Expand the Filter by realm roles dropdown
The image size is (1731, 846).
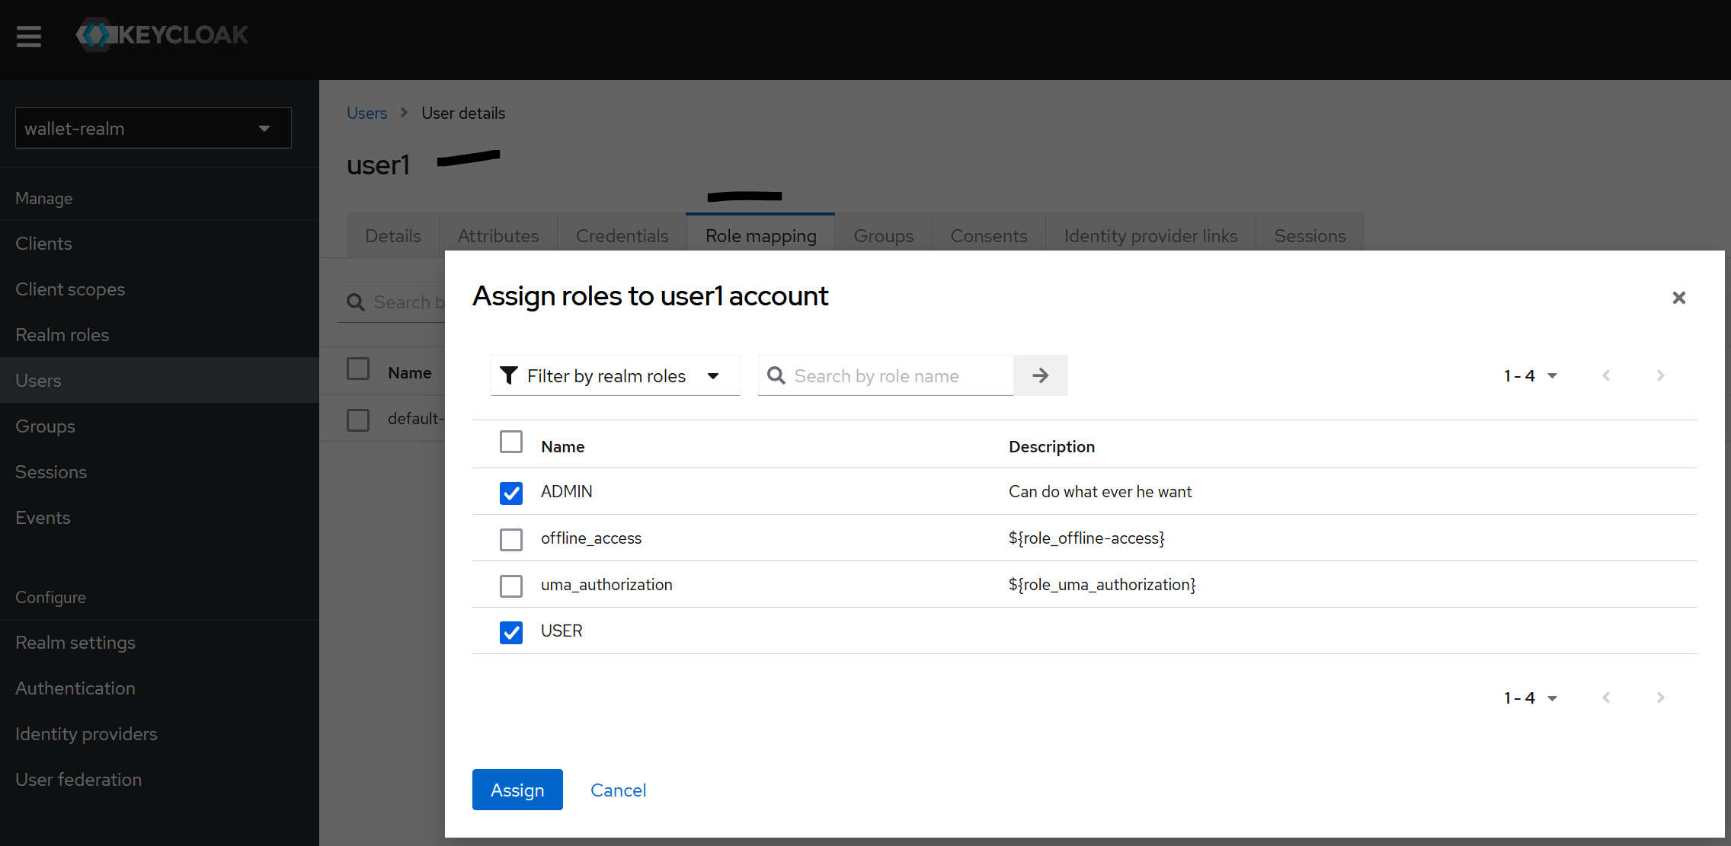(x=615, y=375)
